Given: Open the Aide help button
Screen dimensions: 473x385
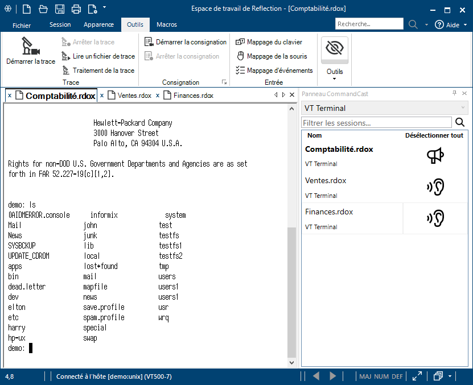Looking at the screenshot, I should [x=447, y=24].
